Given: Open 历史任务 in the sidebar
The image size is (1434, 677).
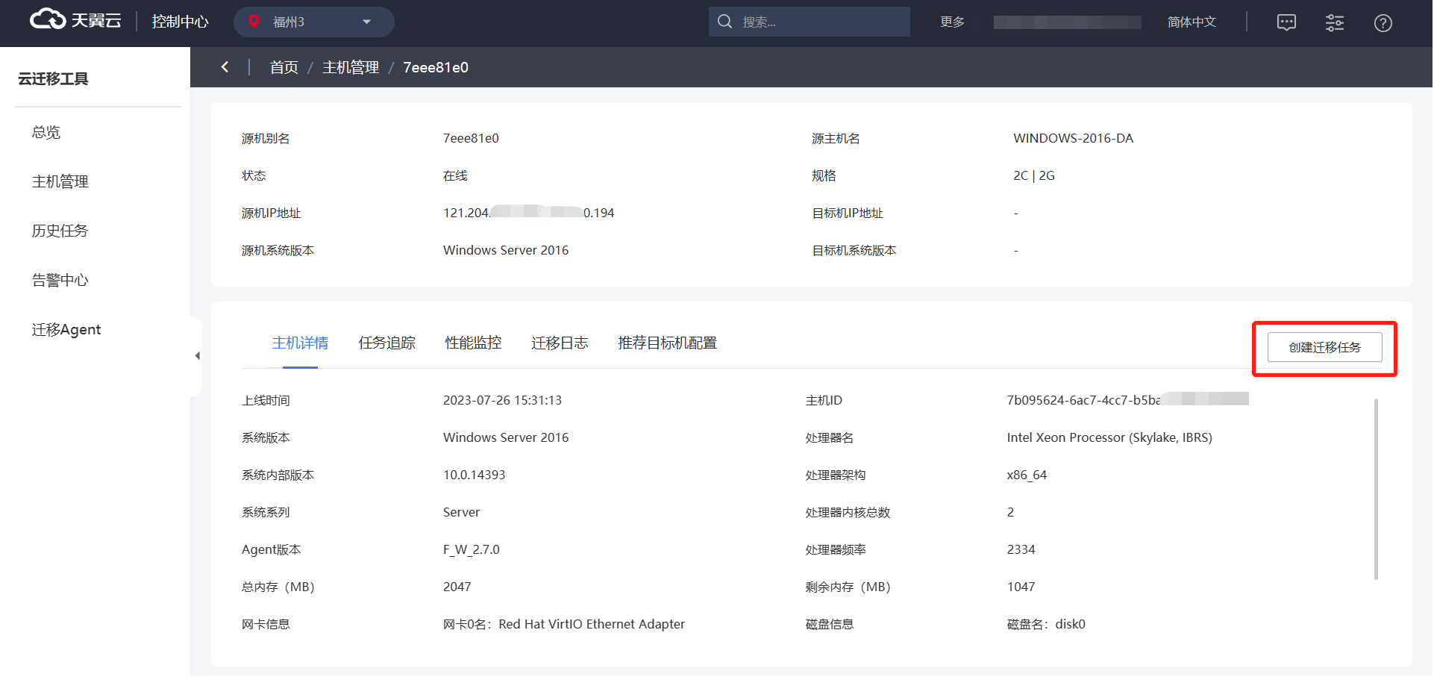Looking at the screenshot, I should coord(60,231).
